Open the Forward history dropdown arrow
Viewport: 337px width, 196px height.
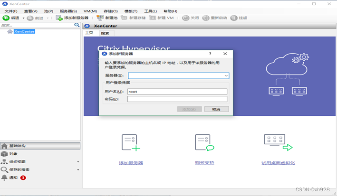click(x=48, y=18)
